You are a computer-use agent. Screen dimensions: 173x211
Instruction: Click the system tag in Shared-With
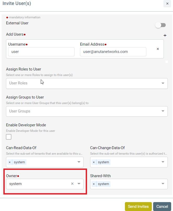tap(103, 184)
